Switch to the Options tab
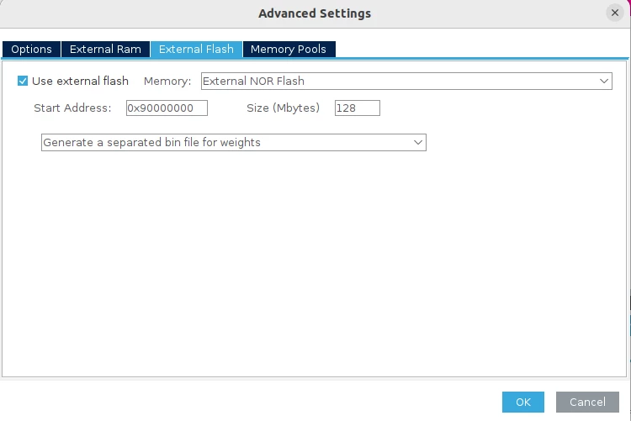Image resolution: width=631 pixels, height=421 pixels. [x=31, y=49]
